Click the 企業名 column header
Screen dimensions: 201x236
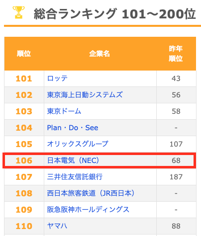pos(100,54)
